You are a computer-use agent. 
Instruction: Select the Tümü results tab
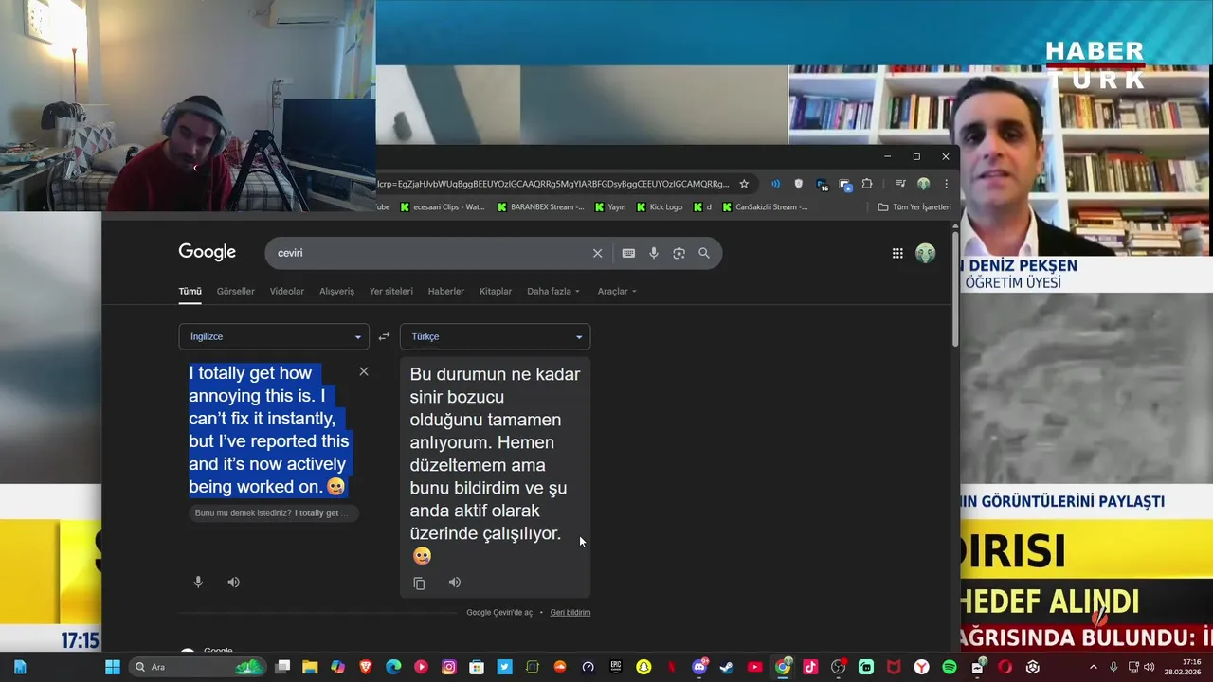[190, 291]
